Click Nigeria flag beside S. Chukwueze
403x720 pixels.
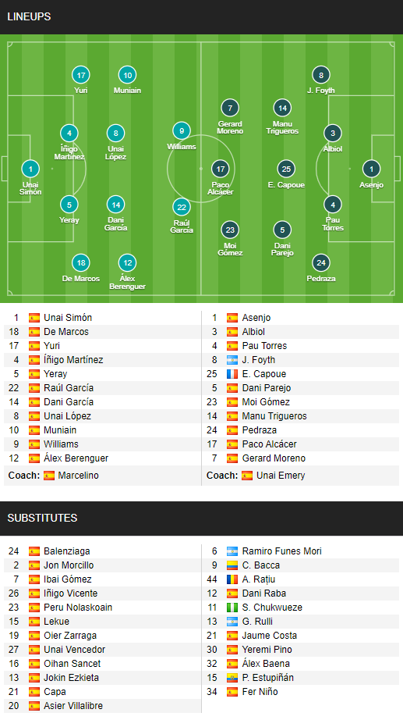(232, 608)
